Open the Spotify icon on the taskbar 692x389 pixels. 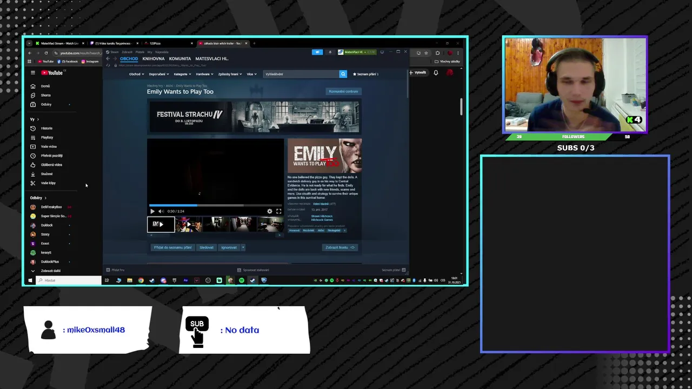coord(242,280)
